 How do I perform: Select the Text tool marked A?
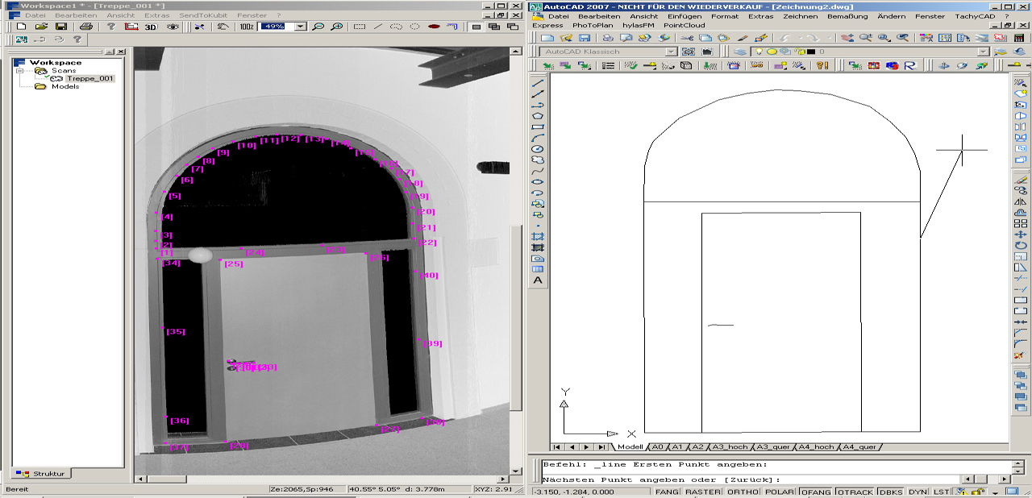coord(538,280)
